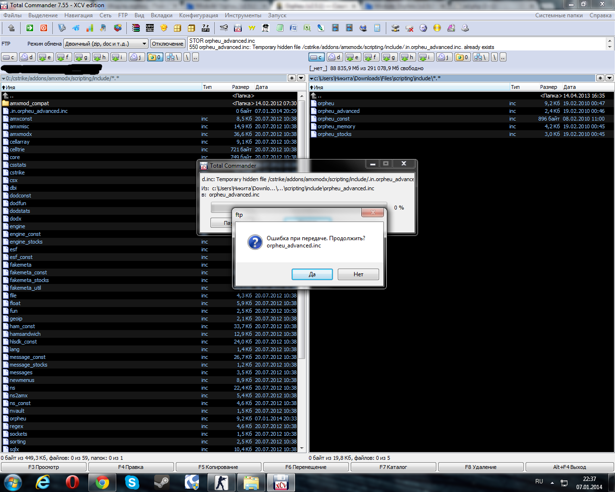Click the transfer progress bar in copy dialog
This screenshot has width=615, height=492.
pyautogui.click(x=299, y=208)
